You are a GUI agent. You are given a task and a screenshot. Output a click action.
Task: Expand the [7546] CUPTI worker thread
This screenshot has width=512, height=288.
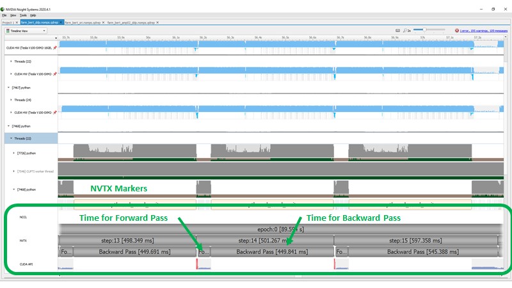[13, 171]
